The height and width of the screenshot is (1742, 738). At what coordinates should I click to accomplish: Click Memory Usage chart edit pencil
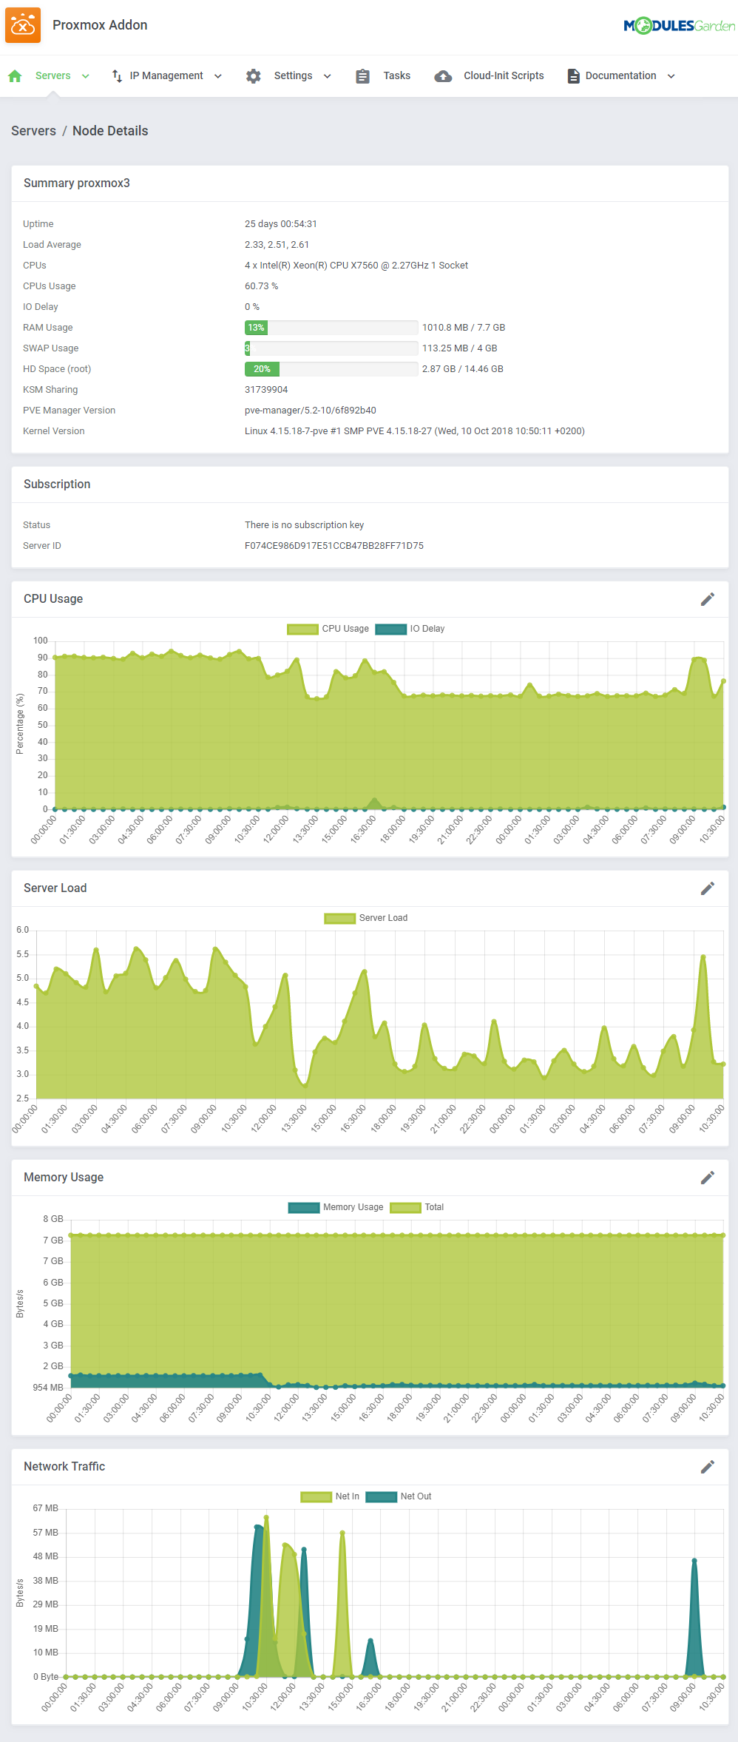(707, 1178)
